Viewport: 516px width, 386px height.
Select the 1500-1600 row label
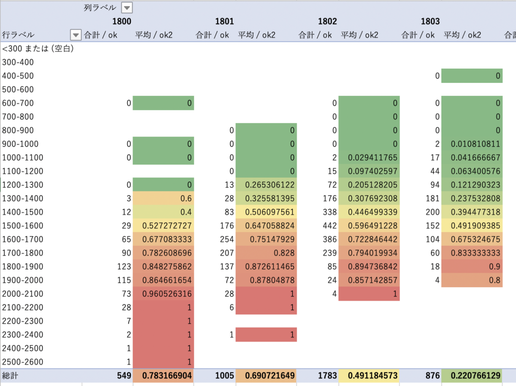click(x=23, y=226)
